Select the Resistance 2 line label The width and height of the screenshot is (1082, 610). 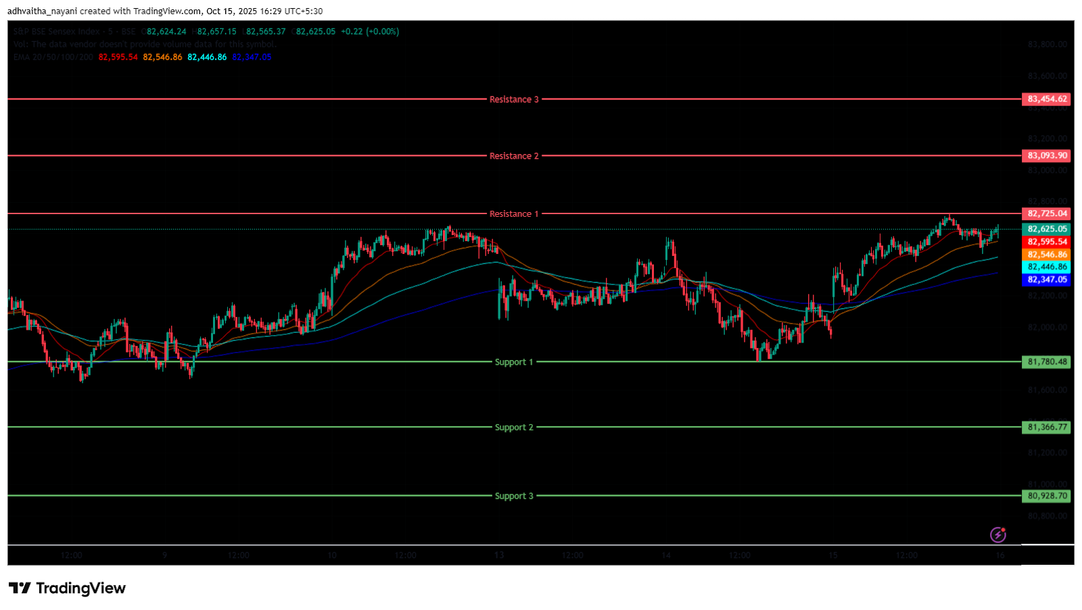point(514,156)
